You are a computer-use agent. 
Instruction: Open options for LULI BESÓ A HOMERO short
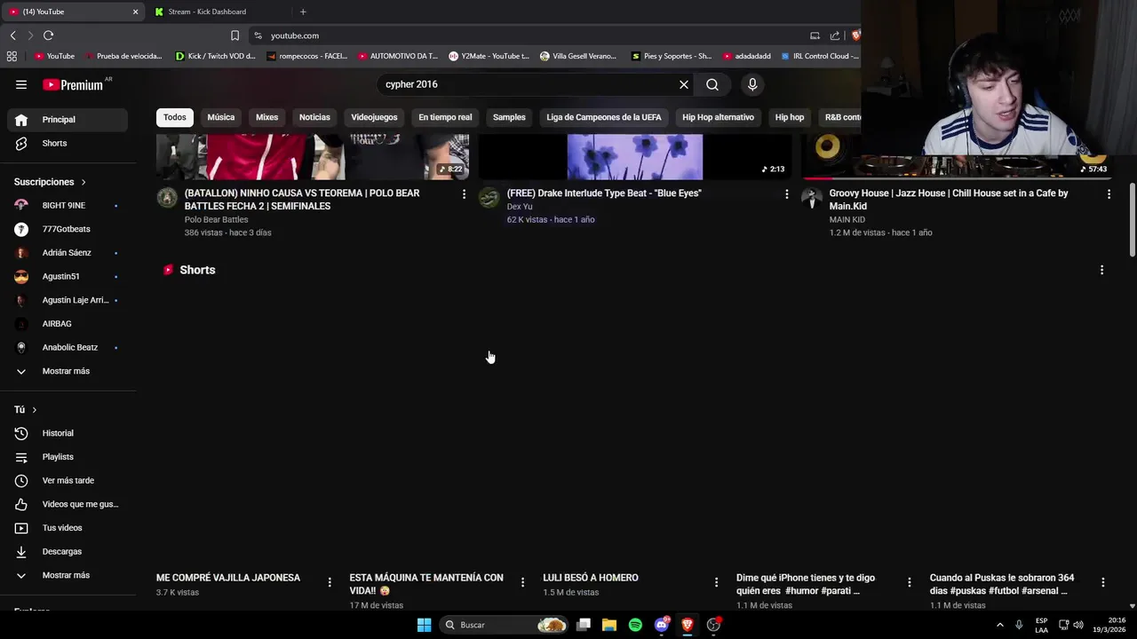pos(716,582)
